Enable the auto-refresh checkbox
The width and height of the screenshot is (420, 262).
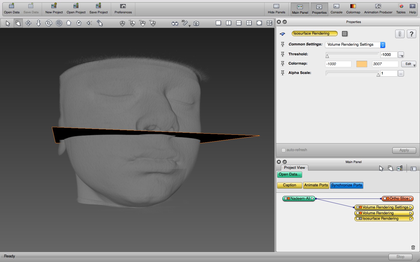click(283, 150)
